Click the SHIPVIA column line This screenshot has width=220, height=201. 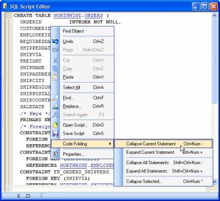click(31, 55)
